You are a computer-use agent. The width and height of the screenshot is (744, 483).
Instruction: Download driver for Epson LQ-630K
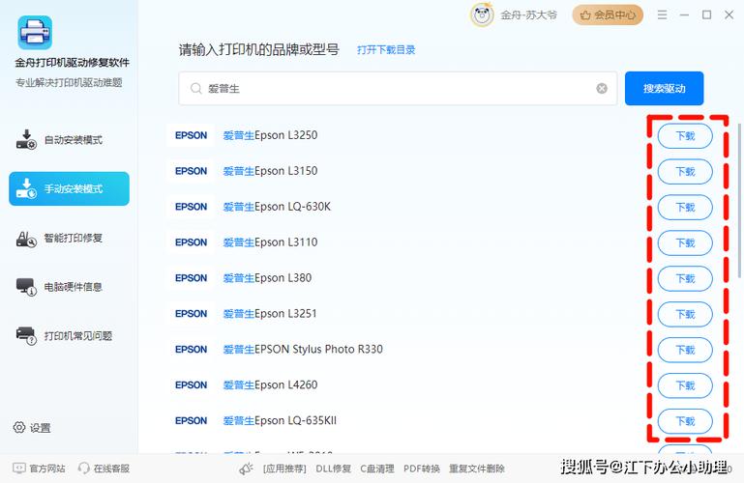coord(685,208)
